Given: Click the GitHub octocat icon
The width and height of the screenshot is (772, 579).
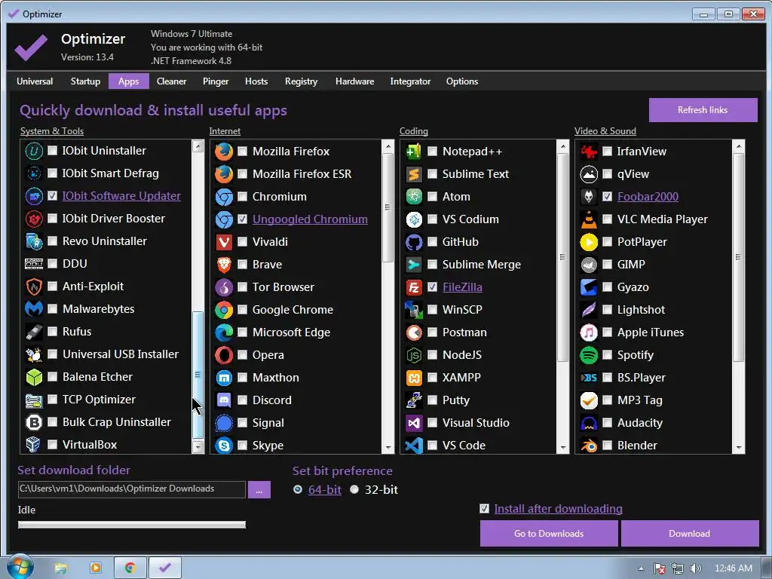Looking at the screenshot, I should (x=414, y=242).
